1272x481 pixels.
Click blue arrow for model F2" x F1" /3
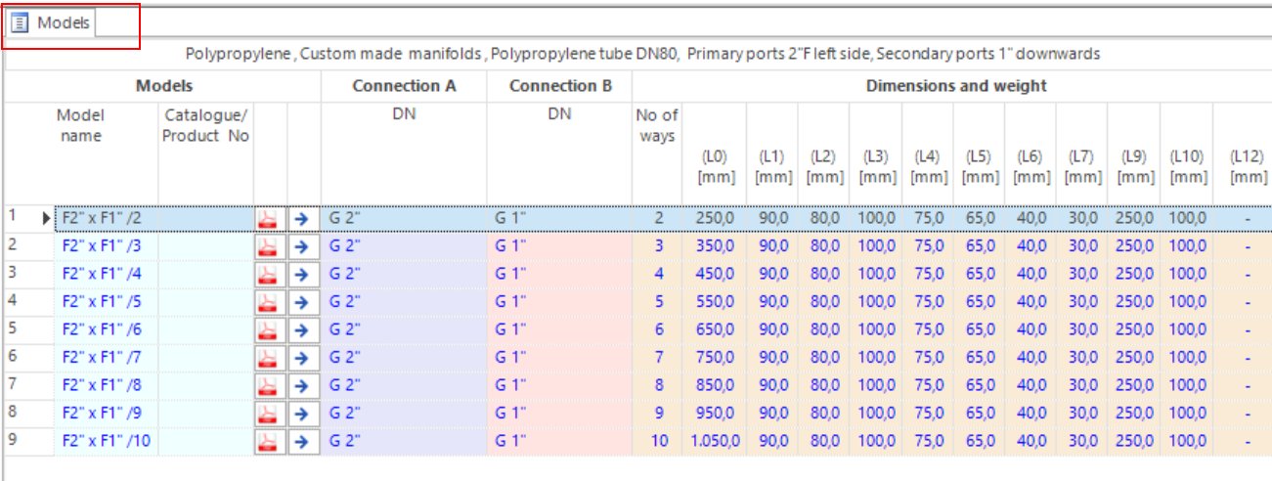pyautogui.click(x=303, y=246)
